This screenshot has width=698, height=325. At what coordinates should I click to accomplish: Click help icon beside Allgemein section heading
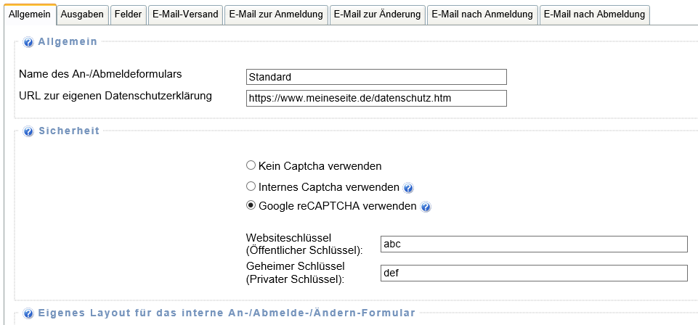click(x=28, y=43)
